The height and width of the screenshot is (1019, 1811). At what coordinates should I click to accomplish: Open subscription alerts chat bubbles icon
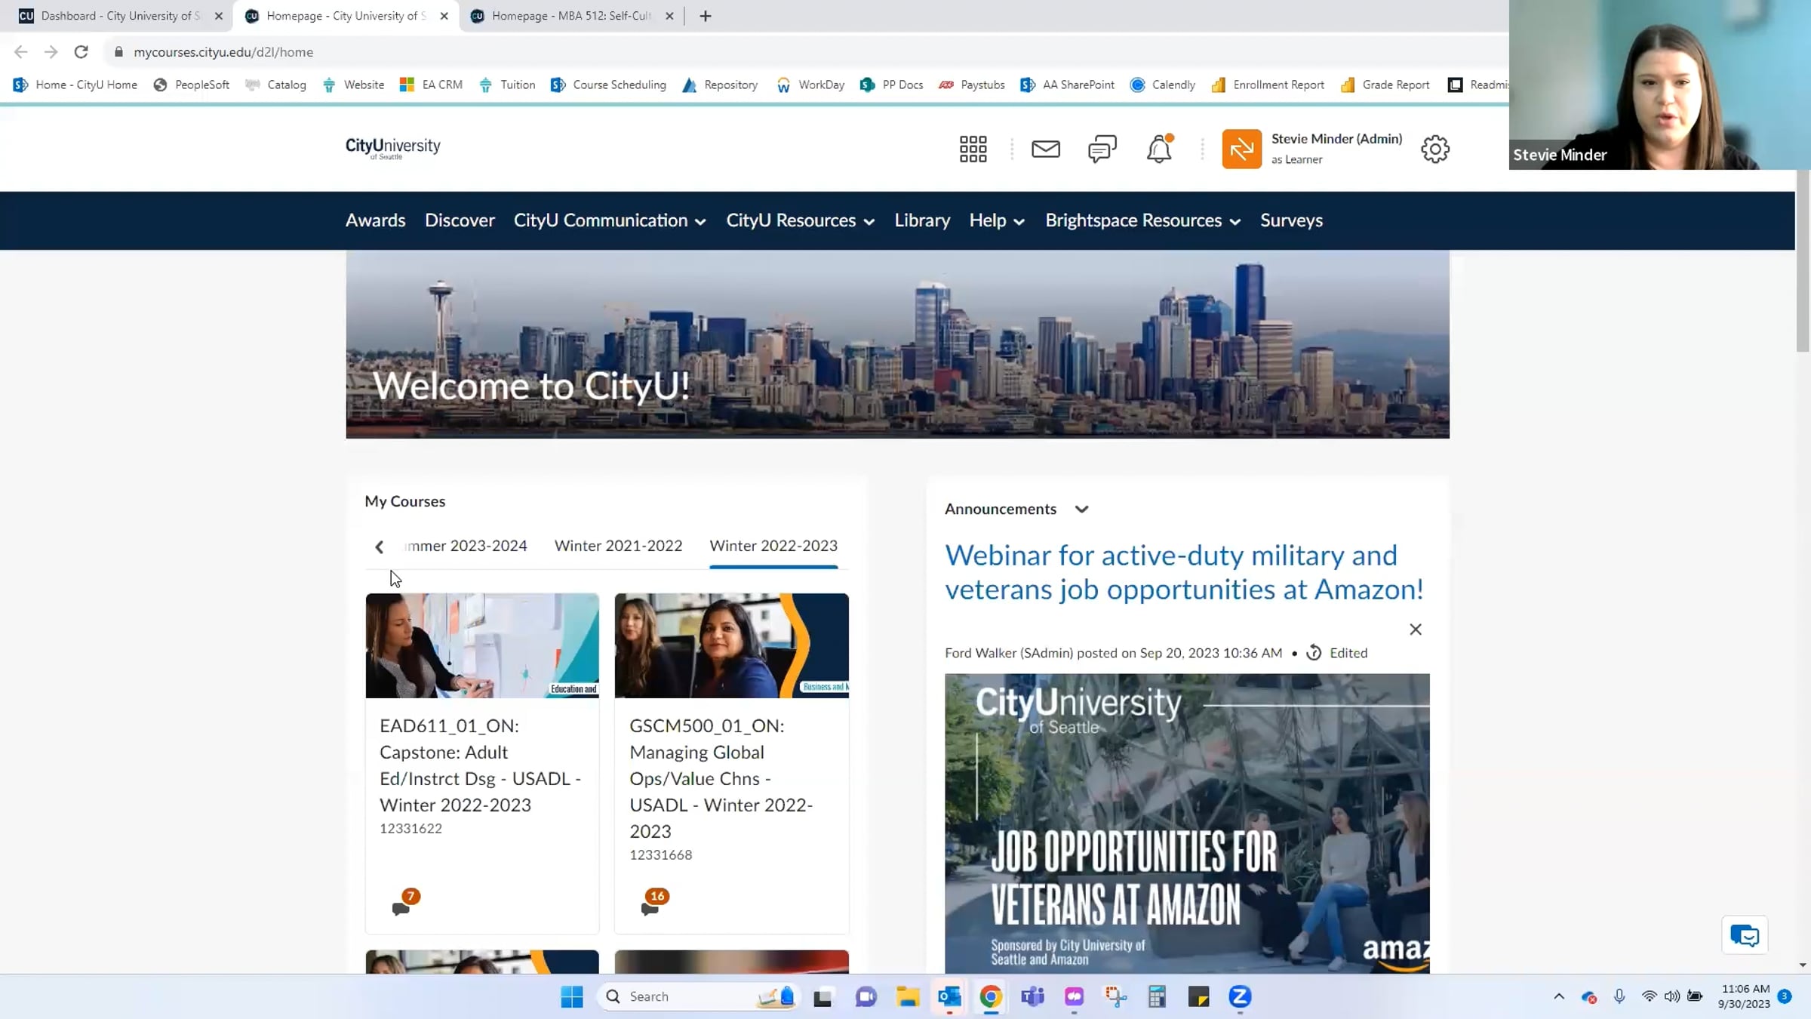(1102, 149)
